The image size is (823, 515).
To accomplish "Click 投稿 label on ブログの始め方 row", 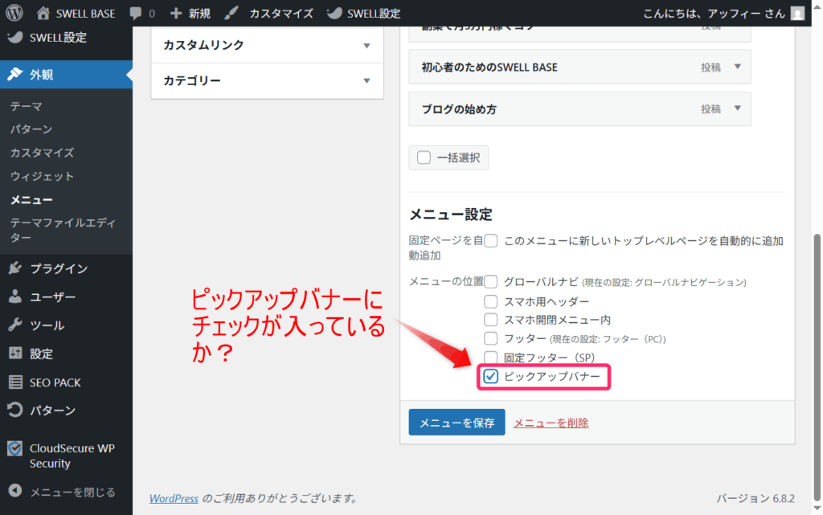I will (710, 109).
